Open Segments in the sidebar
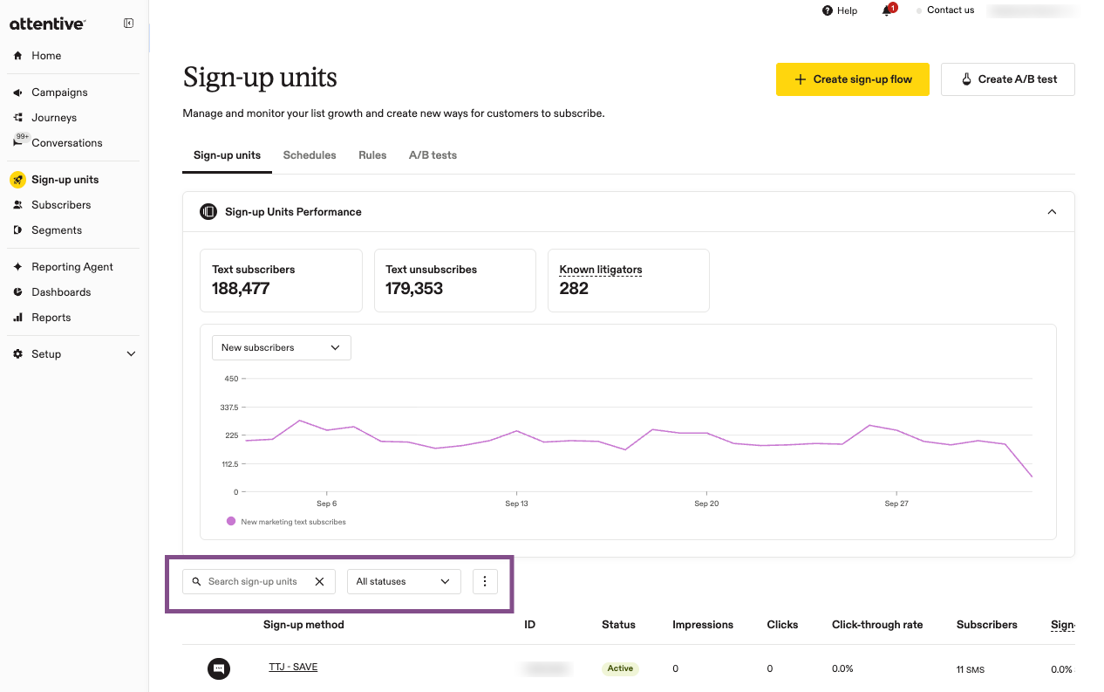This screenshot has height=692, width=1104. 57,230
